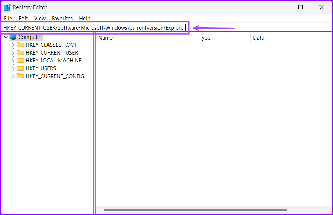Maximize the Registry Editor window
The height and width of the screenshot is (215, 333).
click(x=301, y=7)
